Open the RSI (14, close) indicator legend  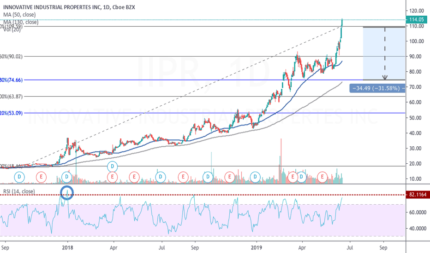[x=19, y=191]
